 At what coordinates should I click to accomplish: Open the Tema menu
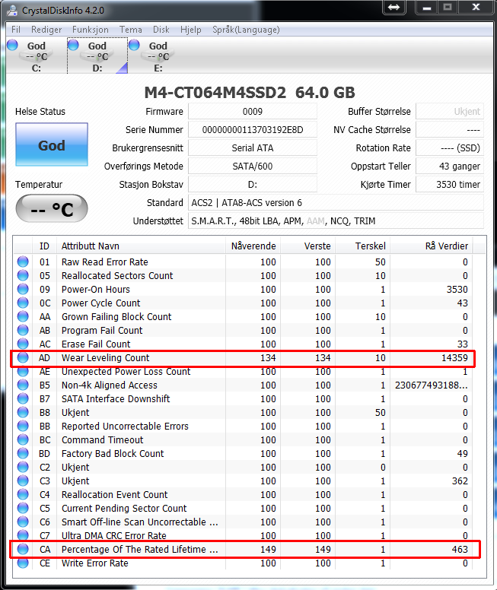point(131,30)
